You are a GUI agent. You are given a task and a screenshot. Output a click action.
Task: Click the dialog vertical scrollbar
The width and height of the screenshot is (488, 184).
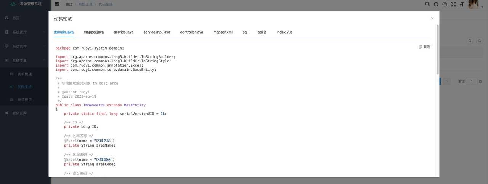(437, 50)
